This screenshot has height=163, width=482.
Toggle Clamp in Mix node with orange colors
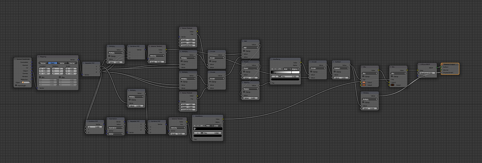click(363, 76)
